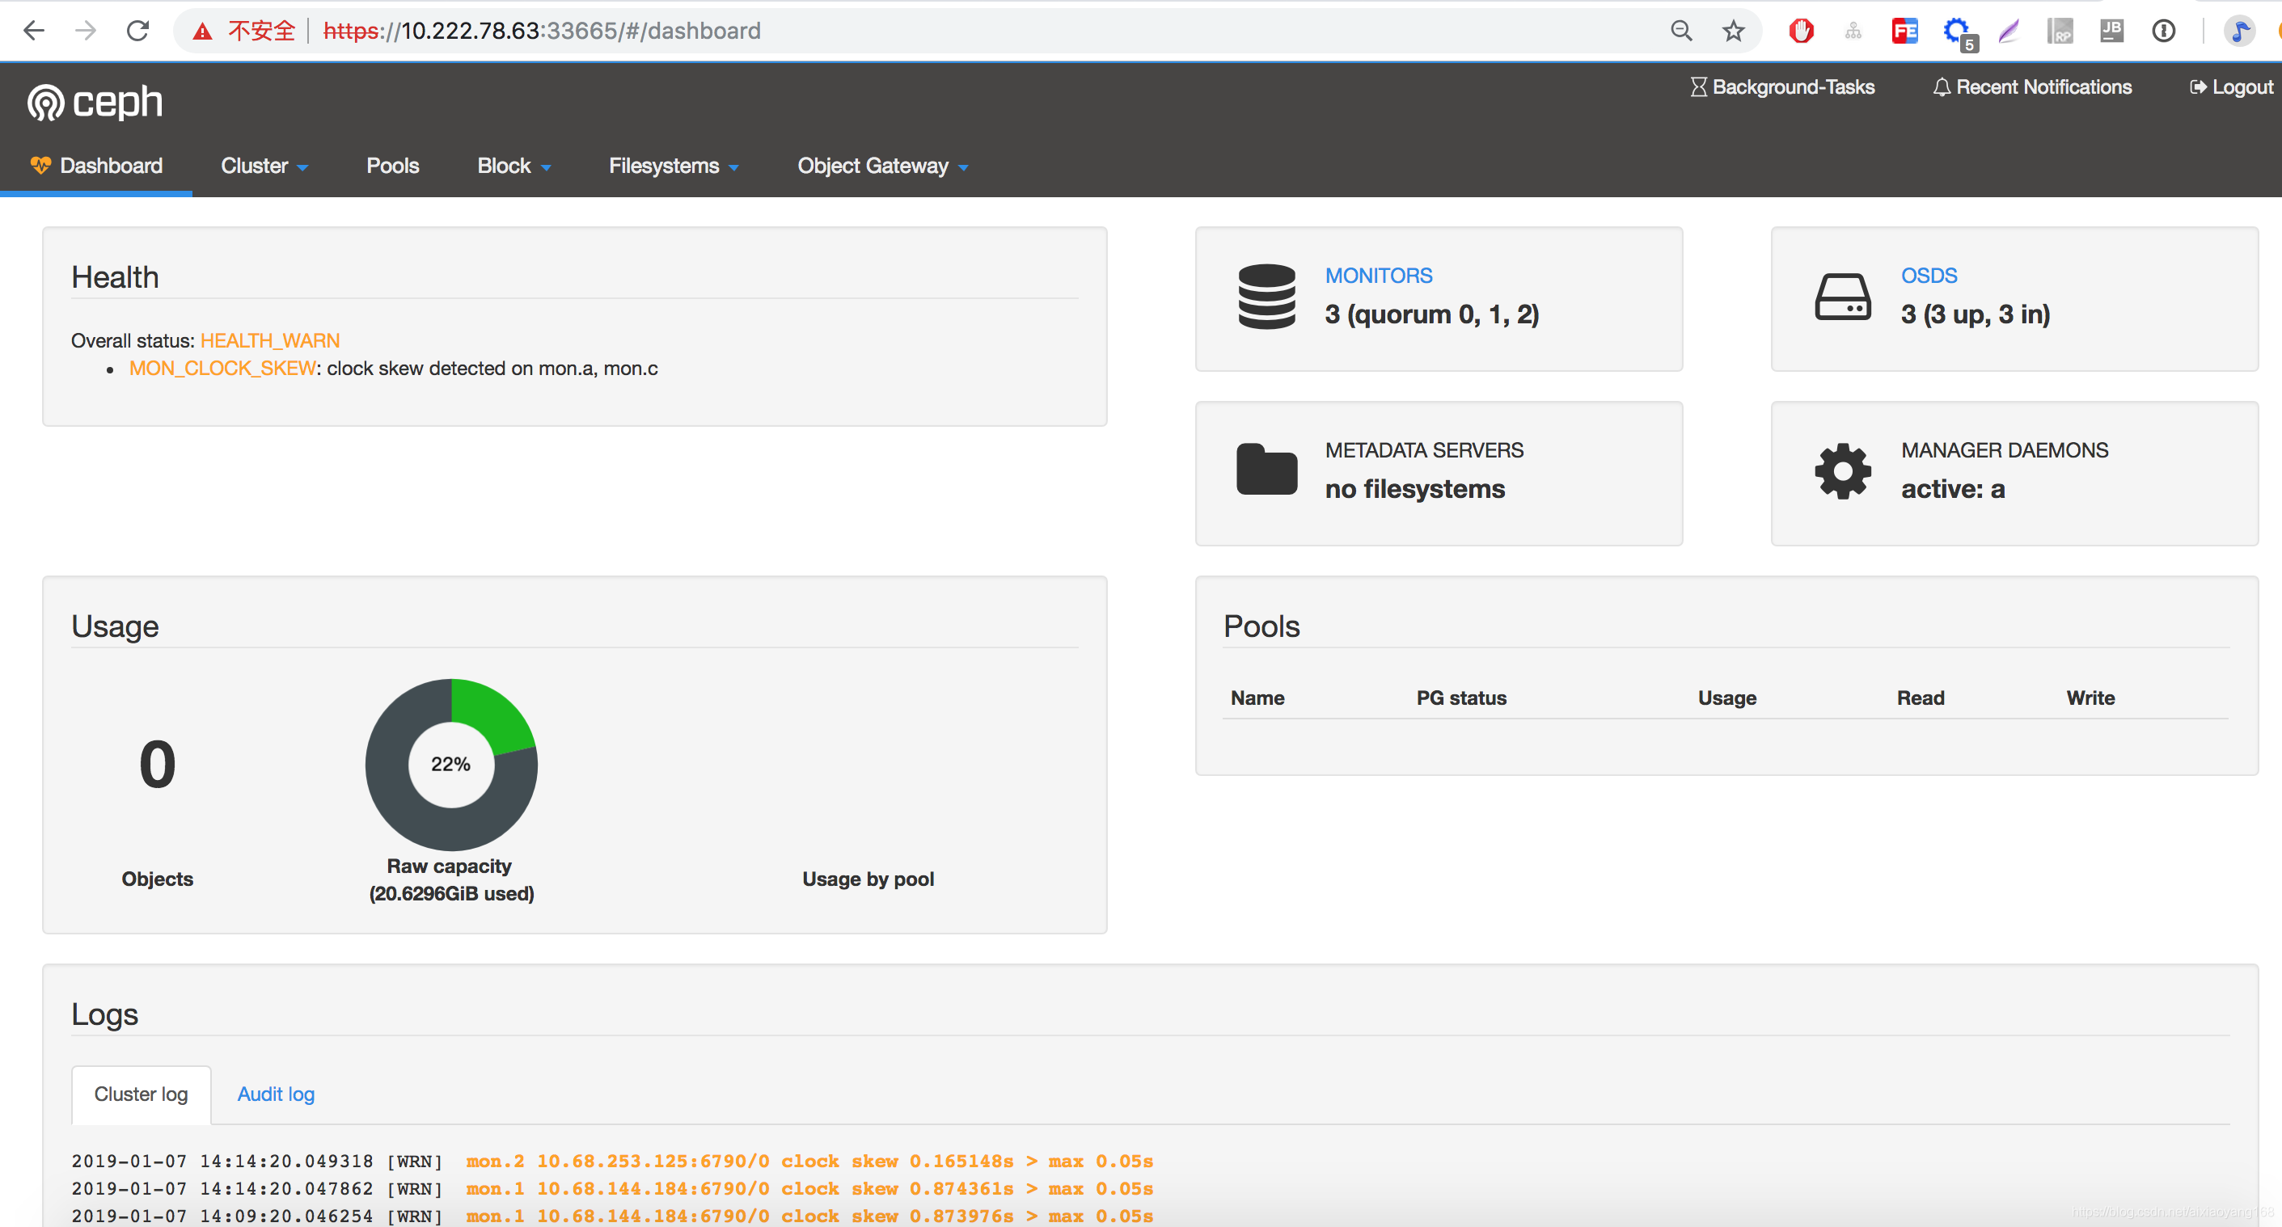Viewport: 2282px width, 1227px height.
Task: Click the Monitors database stack icon
Action: (x=1266, y=297)
